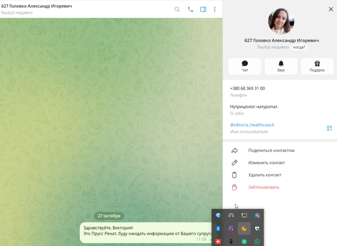Screen dimensions: 337x246
Task: Search within the chat using magnifier icon
Action: [x=177, y=9]
